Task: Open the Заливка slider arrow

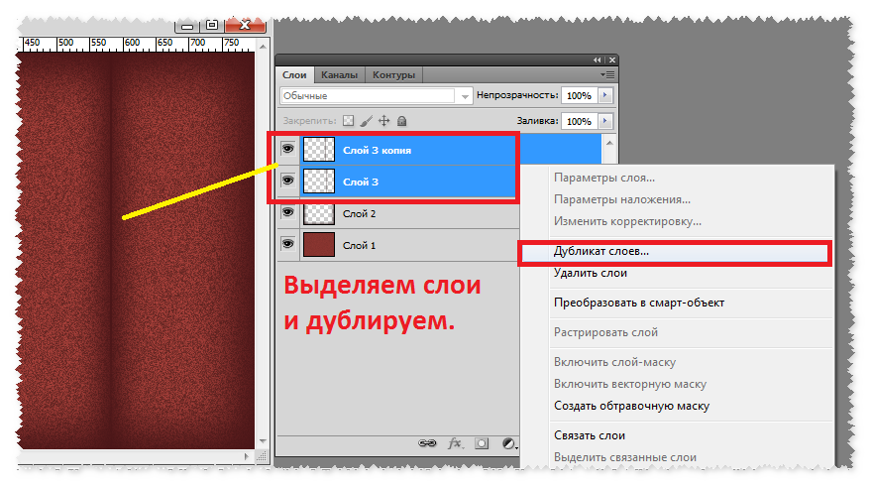Action: [x=604, y=121]
